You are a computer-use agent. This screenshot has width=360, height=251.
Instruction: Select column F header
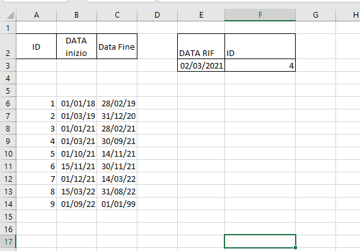click(x=260, y=15)
